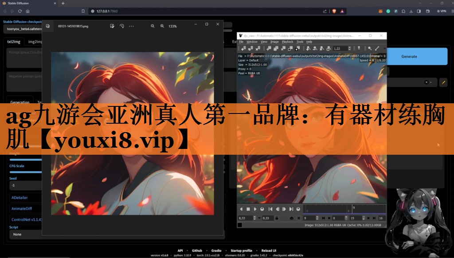
Task: Click the Brave shields icon in address bar
Action: point(334,11)
